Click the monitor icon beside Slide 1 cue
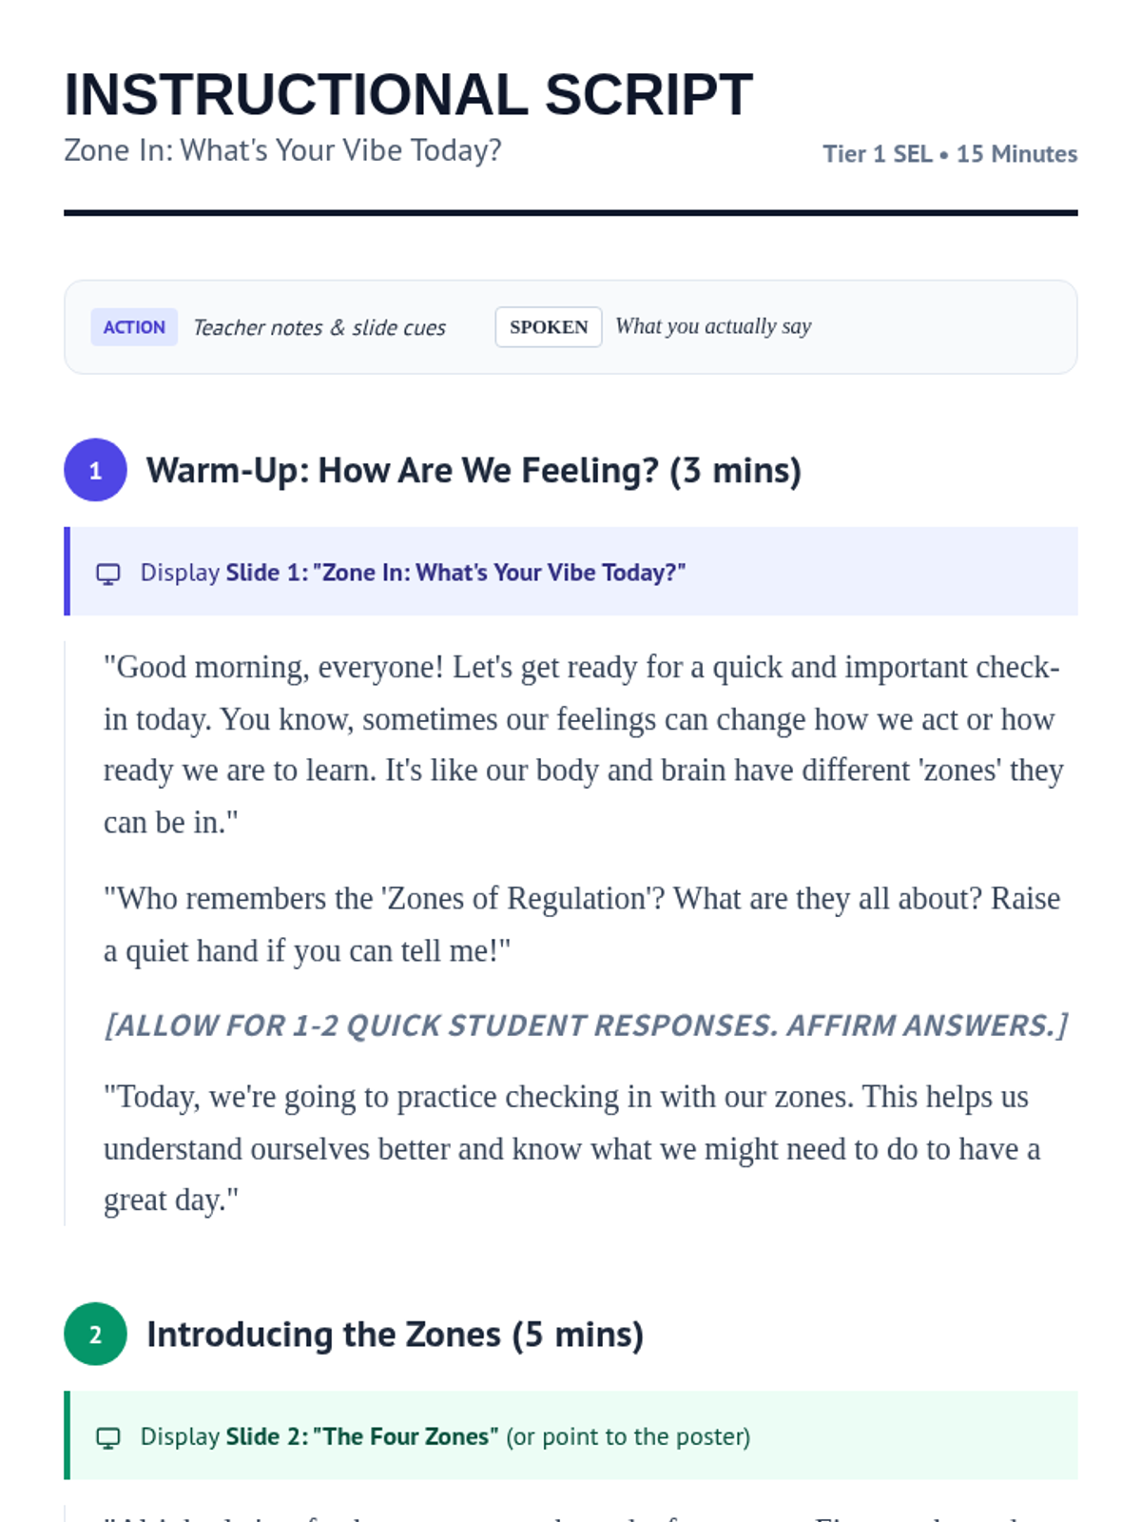1141x1522 pixels. tap(108, 574)
